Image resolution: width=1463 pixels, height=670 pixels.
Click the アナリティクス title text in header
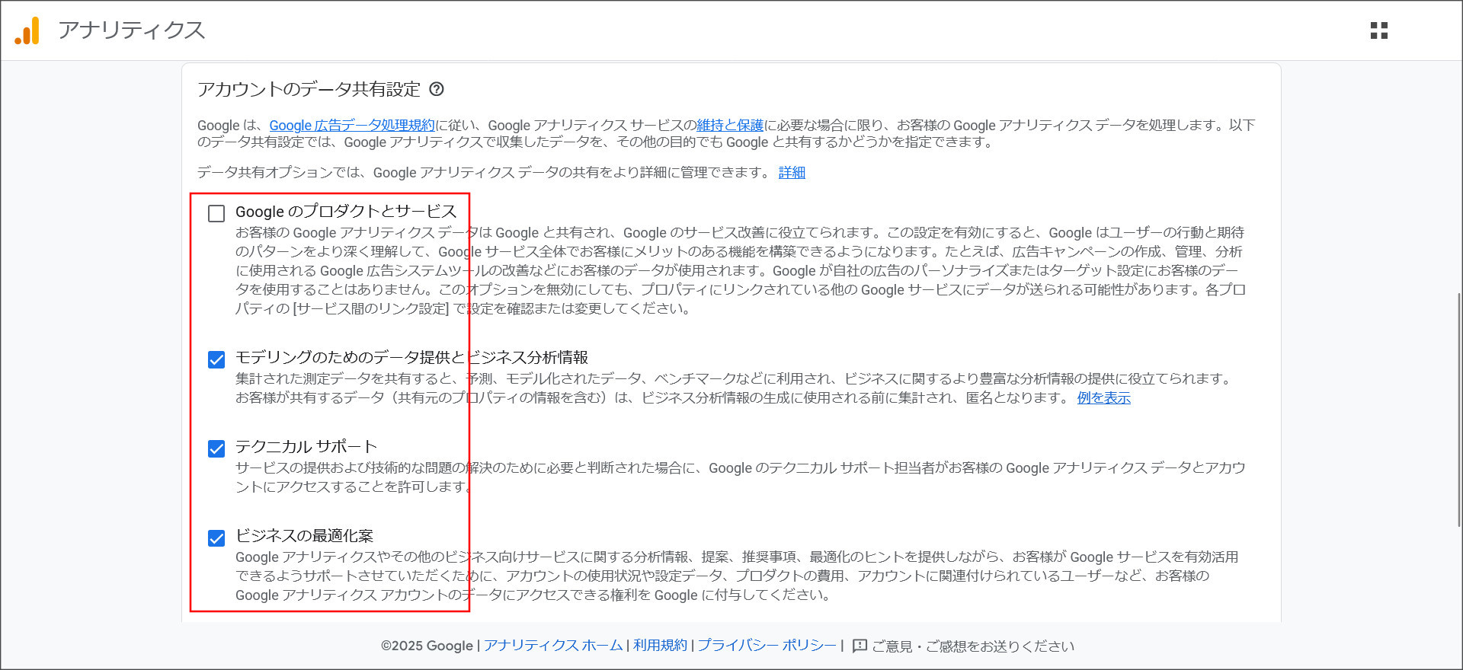coord(132,30)
